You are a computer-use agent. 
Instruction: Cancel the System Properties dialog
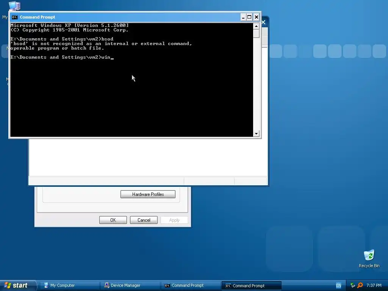[x=144, y=220]
